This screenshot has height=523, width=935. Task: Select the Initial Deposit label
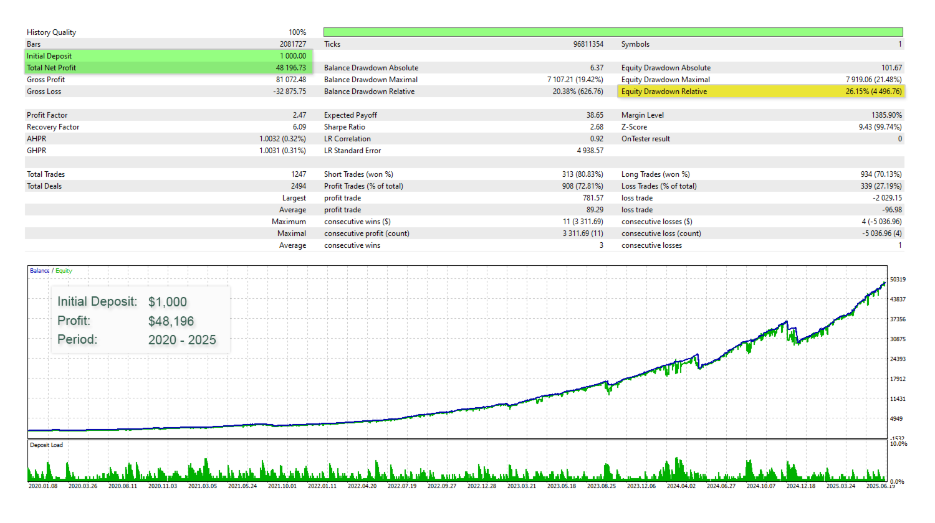coord(49,56)
